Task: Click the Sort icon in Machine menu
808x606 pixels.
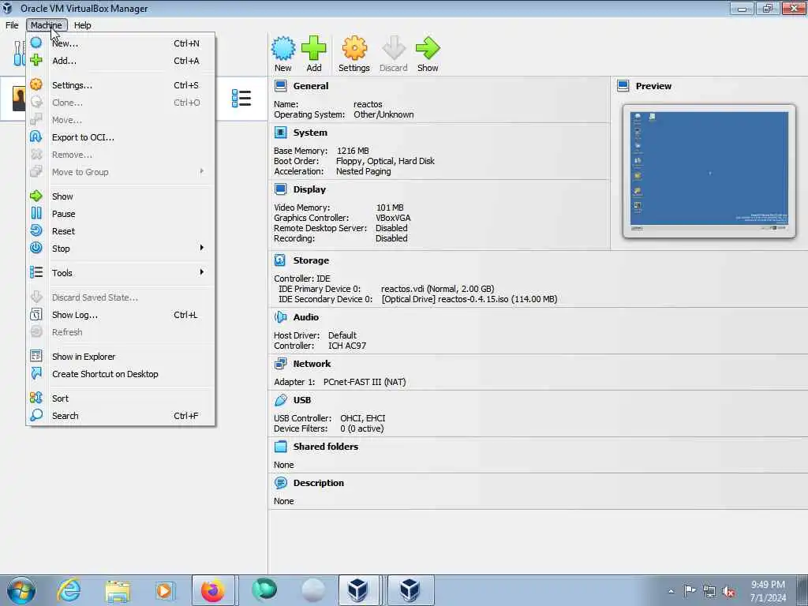Action: [36, 398]
